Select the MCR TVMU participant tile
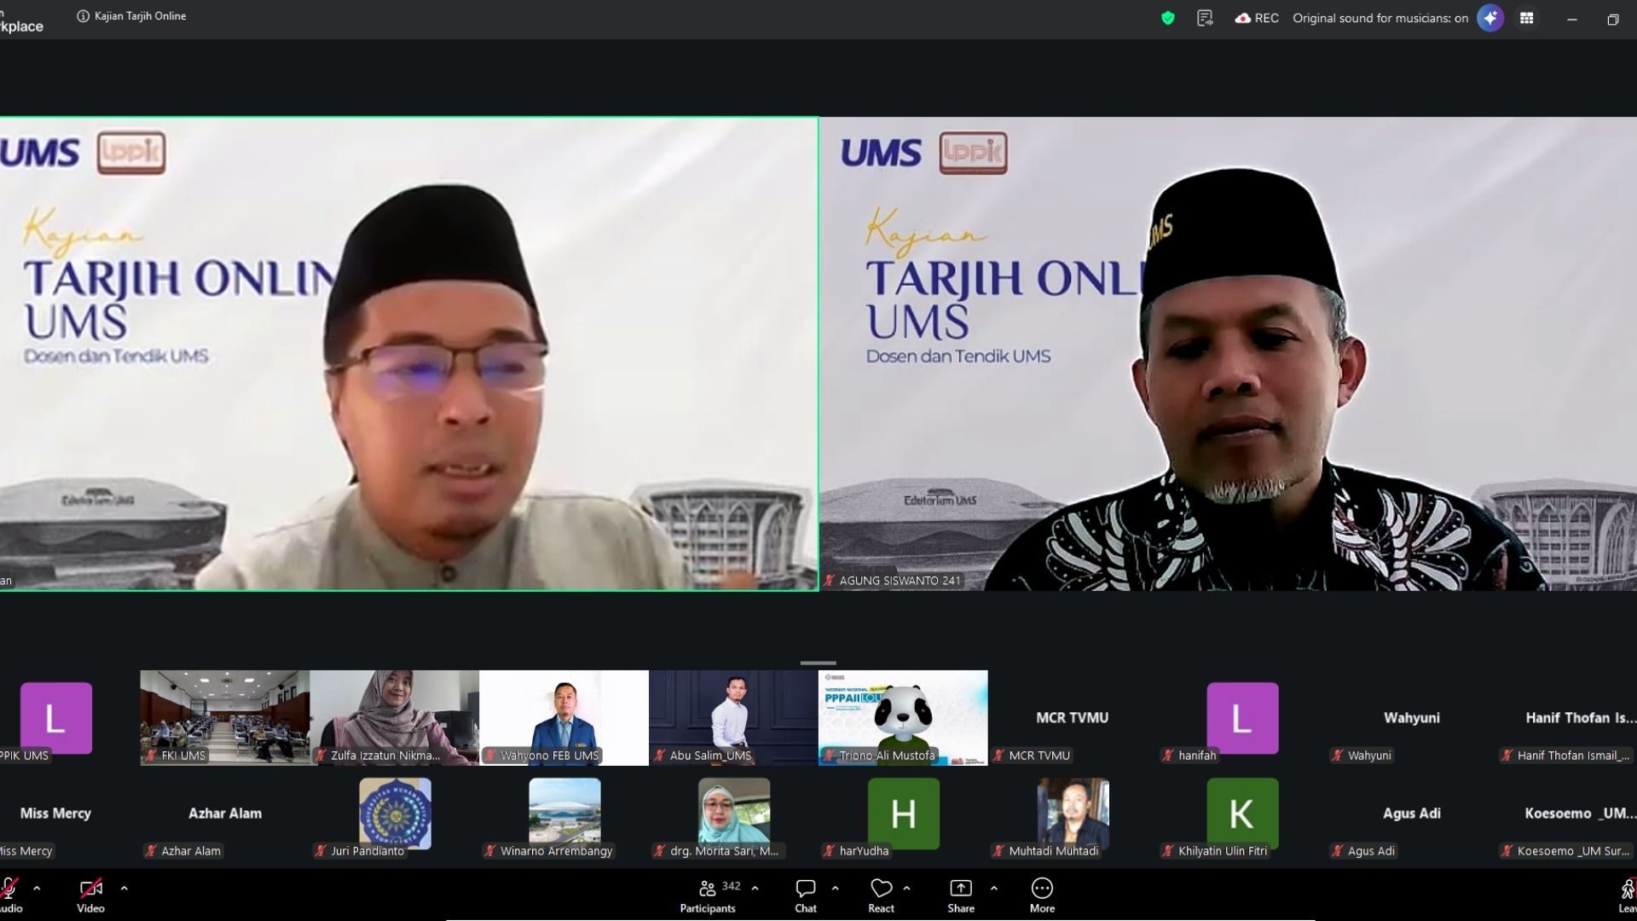 click(x=1073, y=718)
